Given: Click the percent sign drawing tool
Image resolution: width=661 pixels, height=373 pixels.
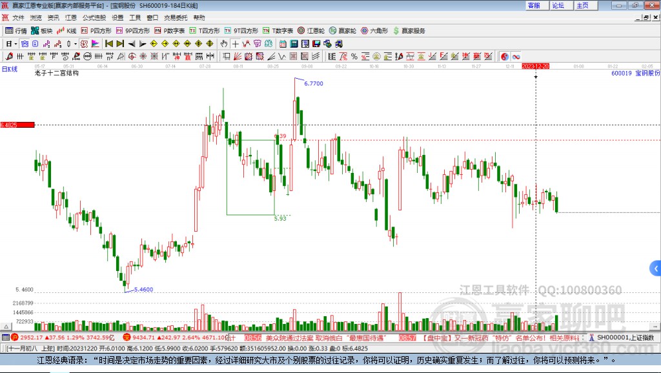Looking at the screenshot, I should (x=354, y=57).
